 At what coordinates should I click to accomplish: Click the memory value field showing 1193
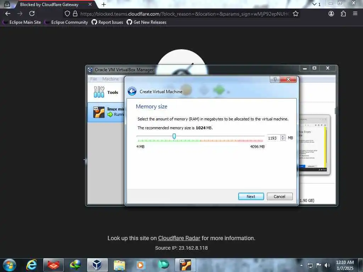(273, 138)
